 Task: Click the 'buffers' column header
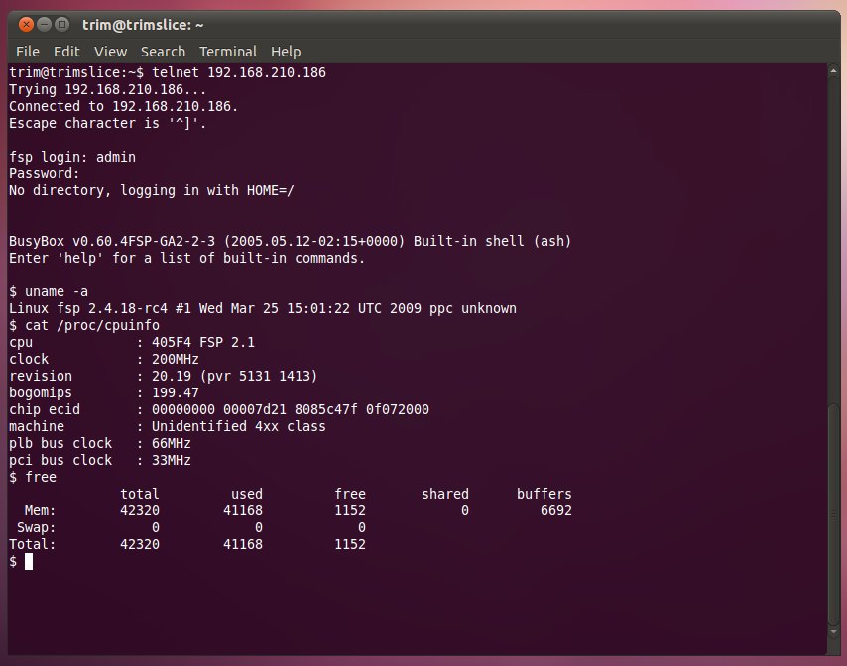click(x=544, y=494)
